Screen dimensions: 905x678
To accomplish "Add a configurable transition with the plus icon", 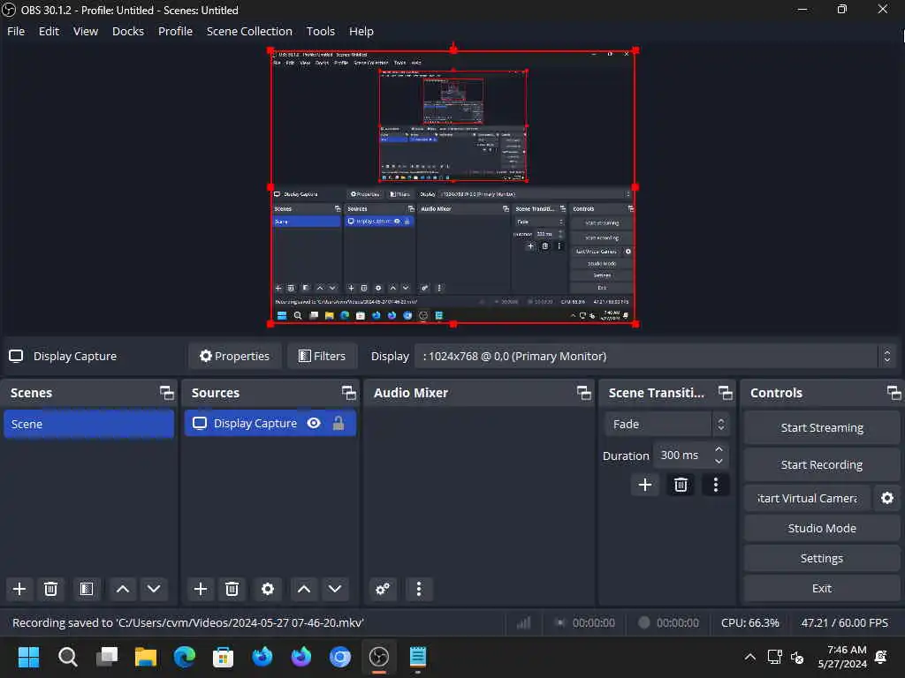I will (x=645, y=485).
